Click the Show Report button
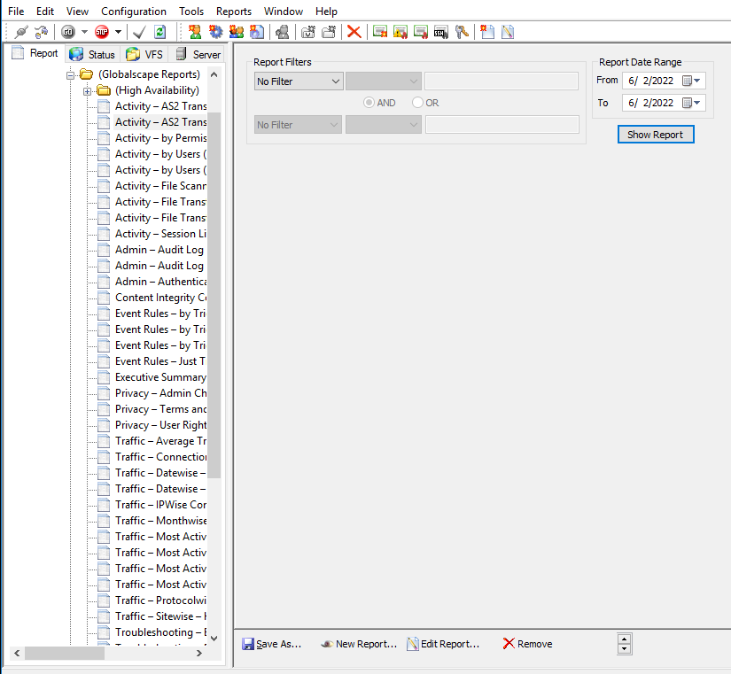The width and height of the screenshot is (731, 674). click(x=655, y=135)
